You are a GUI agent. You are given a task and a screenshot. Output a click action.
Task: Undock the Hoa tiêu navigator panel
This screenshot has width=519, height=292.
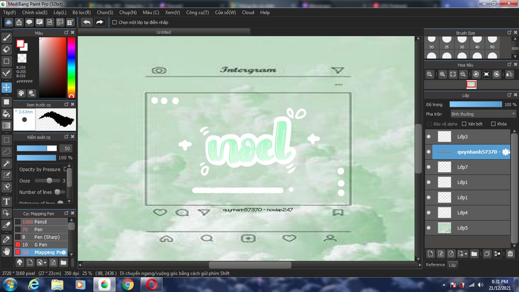pos(509,64)
